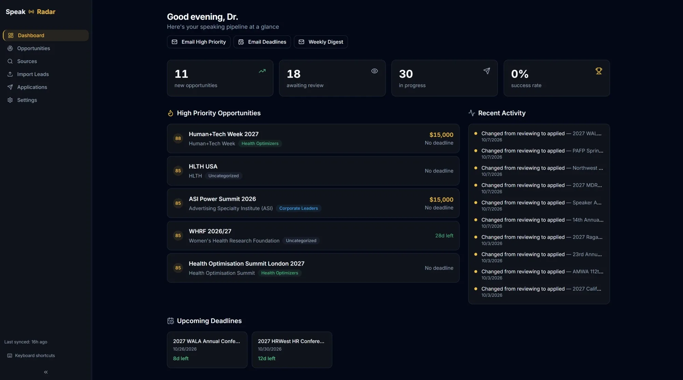The image size is (683, 380).
Task: Open the HLTH USA opportunity
Action: [313, 171]
